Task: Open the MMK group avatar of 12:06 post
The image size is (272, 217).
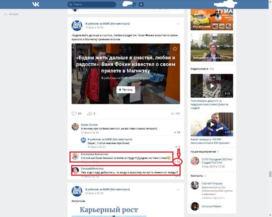Action: point(77,25)
